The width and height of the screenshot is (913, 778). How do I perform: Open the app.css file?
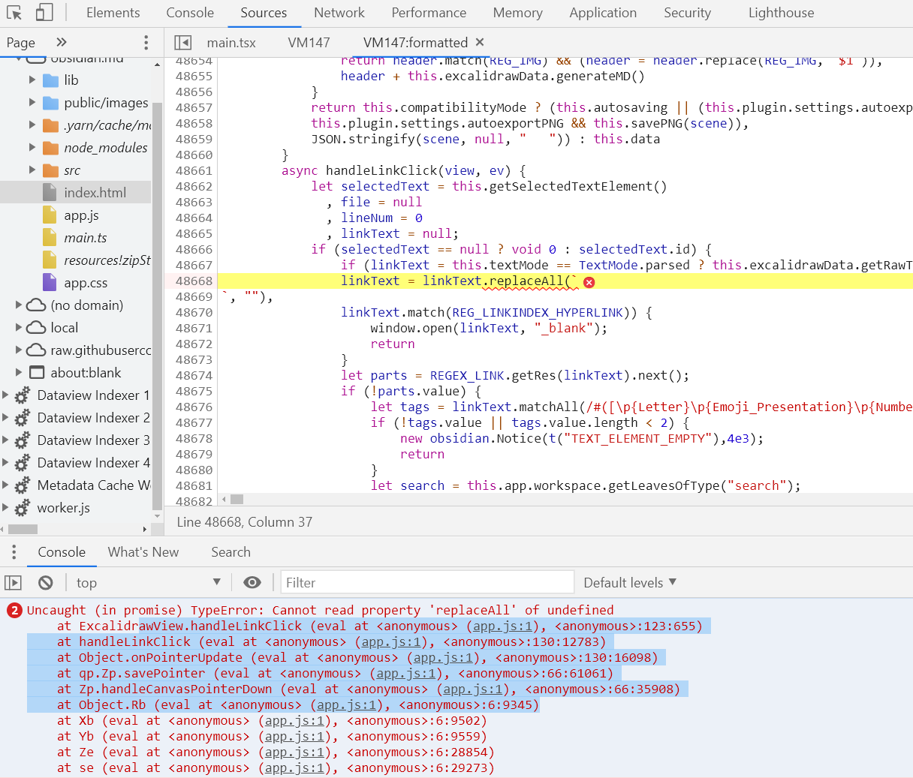coord(86,283)
